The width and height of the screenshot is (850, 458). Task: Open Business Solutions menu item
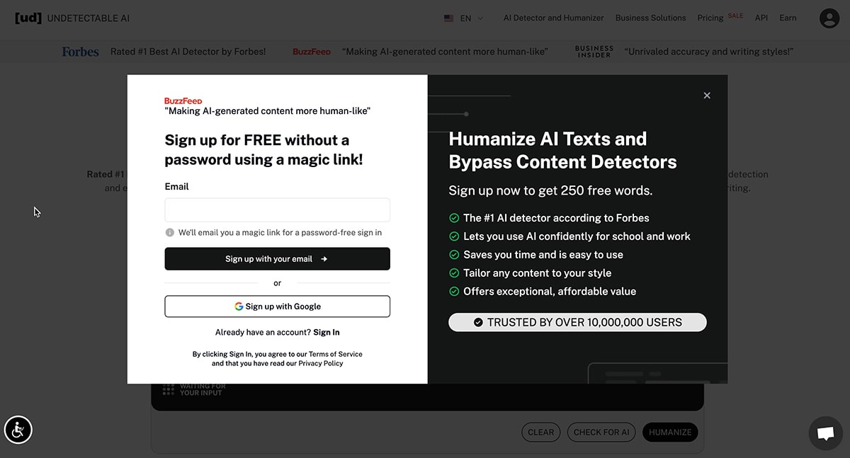[x=650, y=18]
